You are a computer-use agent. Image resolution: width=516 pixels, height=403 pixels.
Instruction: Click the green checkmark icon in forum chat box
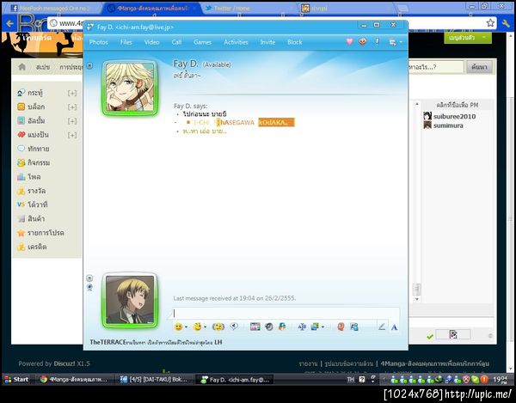[x=429, y=336]
